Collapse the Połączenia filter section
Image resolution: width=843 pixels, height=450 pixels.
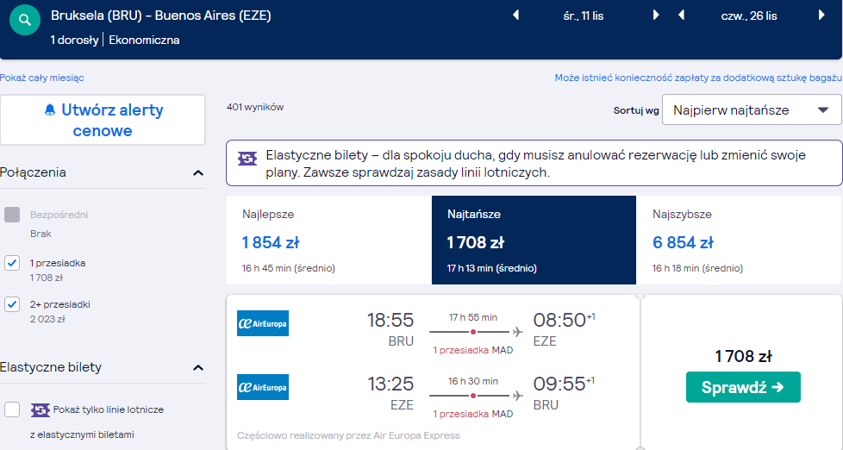click(x=198, y=172)
